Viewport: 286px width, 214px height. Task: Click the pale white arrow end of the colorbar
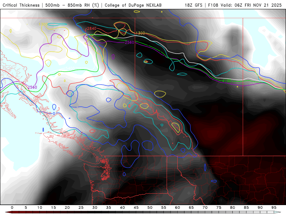coord(278,212)
